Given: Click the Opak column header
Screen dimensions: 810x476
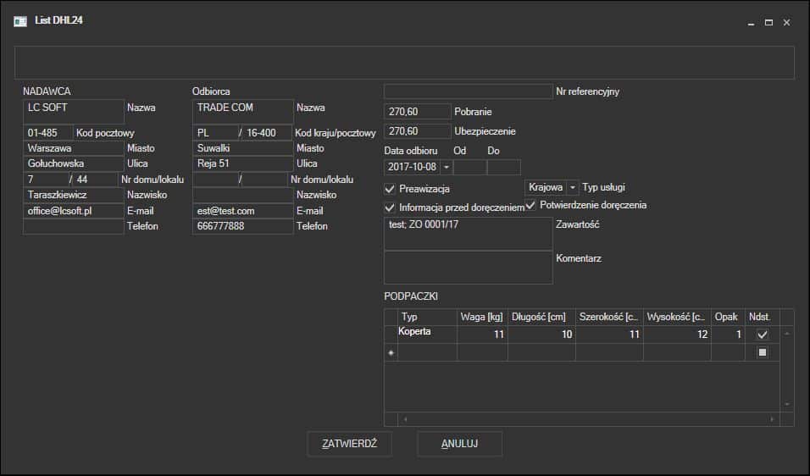Looking at the screenshot, I should pyautogui.click(x=728, y=317).
